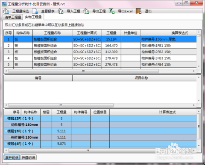The image size is (205, 165).
Task: Click the 工程量筛选 toolbar icon
Action: point(6,11)
